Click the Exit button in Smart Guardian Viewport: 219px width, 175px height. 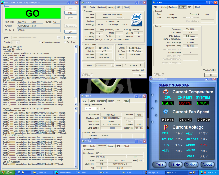pos(159,165)
